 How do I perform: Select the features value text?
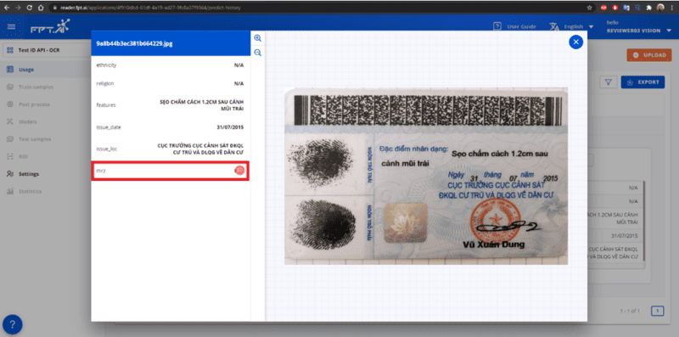pos(201,104)
